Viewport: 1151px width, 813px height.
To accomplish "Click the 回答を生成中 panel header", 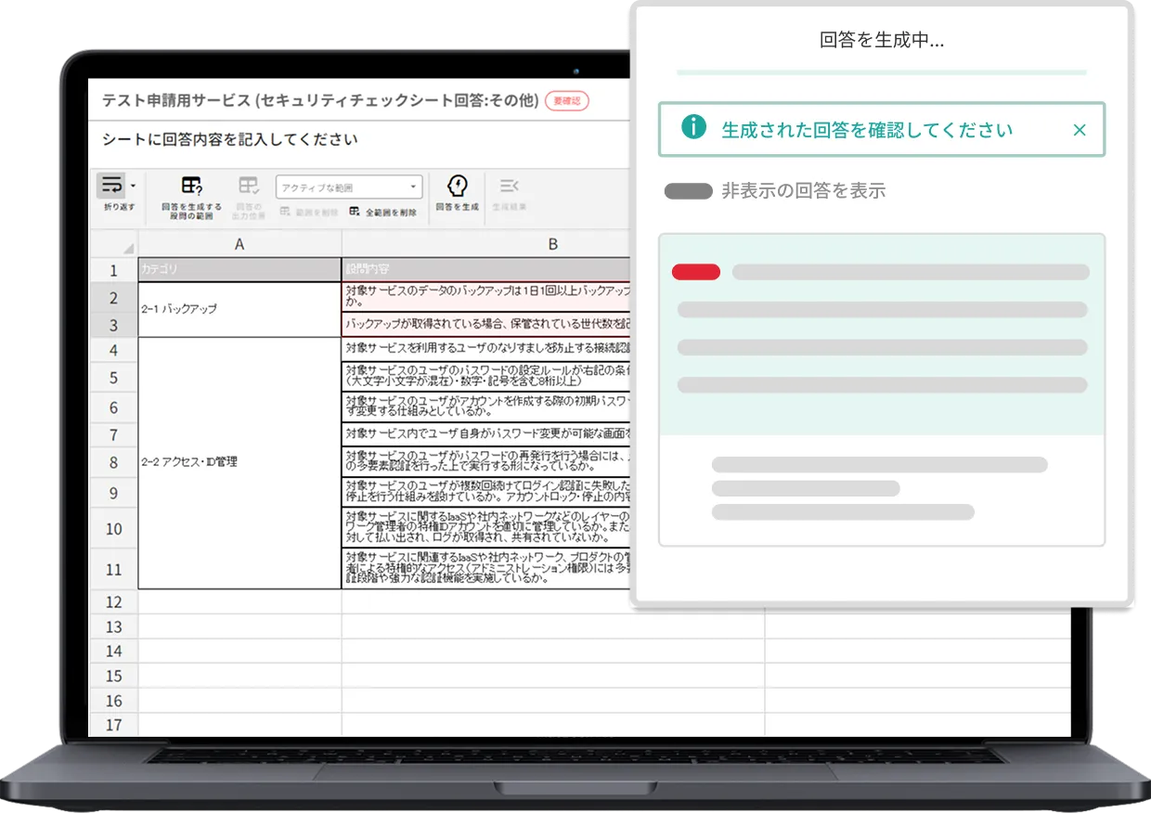I will (x=881, y=40).
